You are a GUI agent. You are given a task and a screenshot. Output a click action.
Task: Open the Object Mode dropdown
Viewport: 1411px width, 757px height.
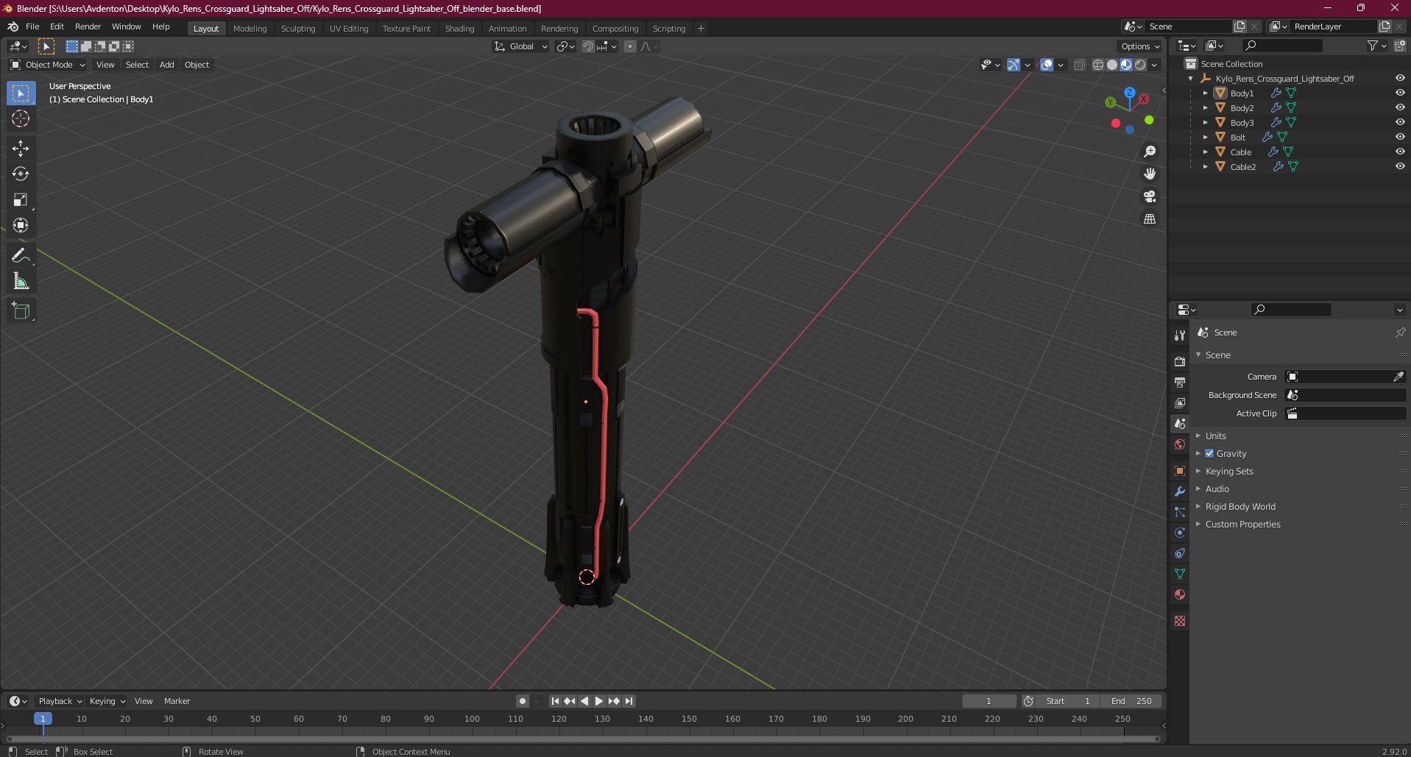tap(48, 65)
